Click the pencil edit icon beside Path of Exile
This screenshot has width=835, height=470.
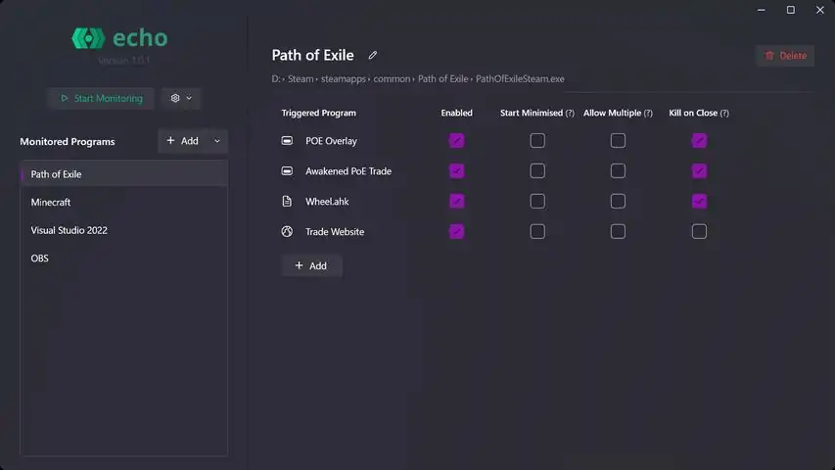(373, 56)
